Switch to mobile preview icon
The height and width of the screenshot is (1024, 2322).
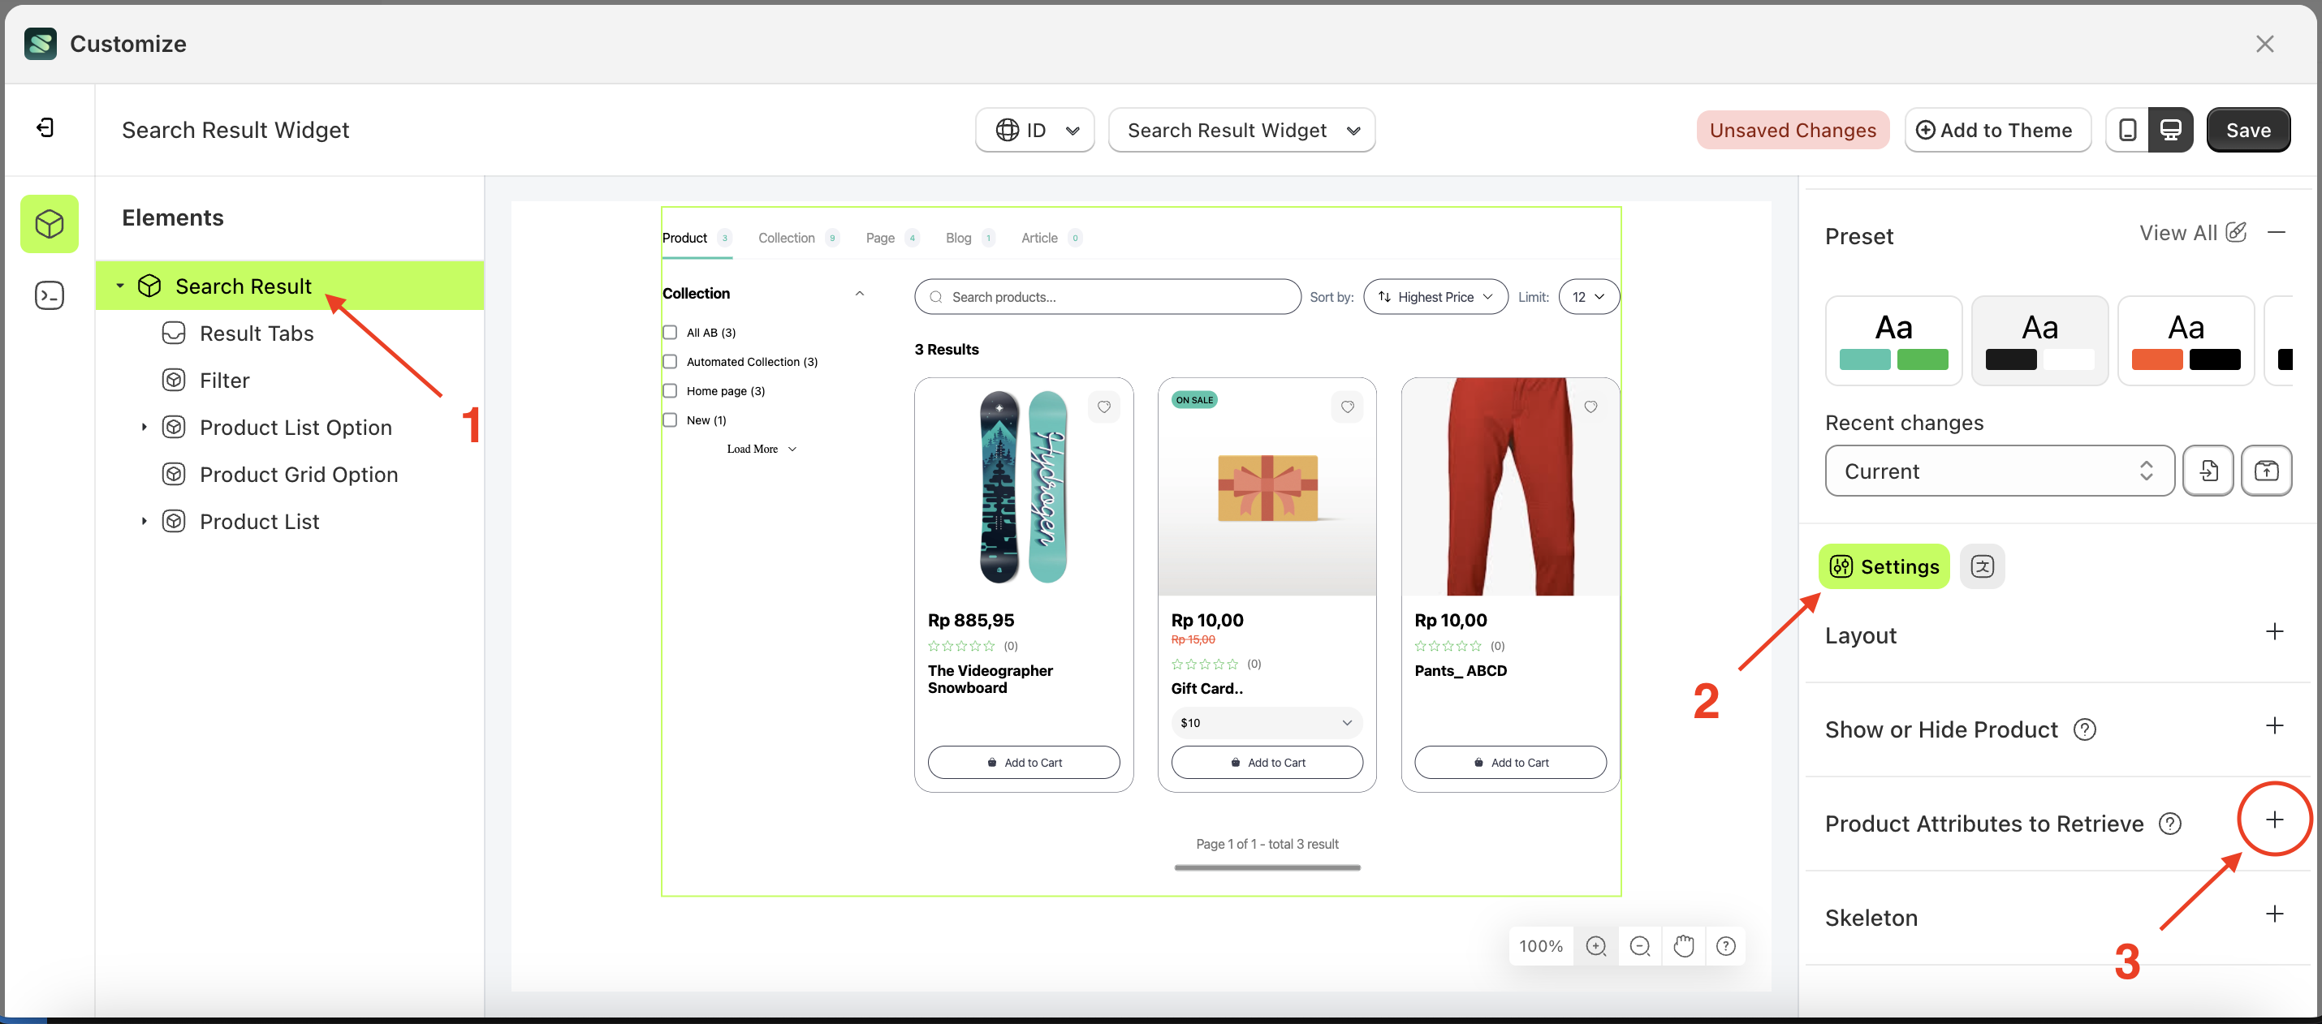[2126, 130]
